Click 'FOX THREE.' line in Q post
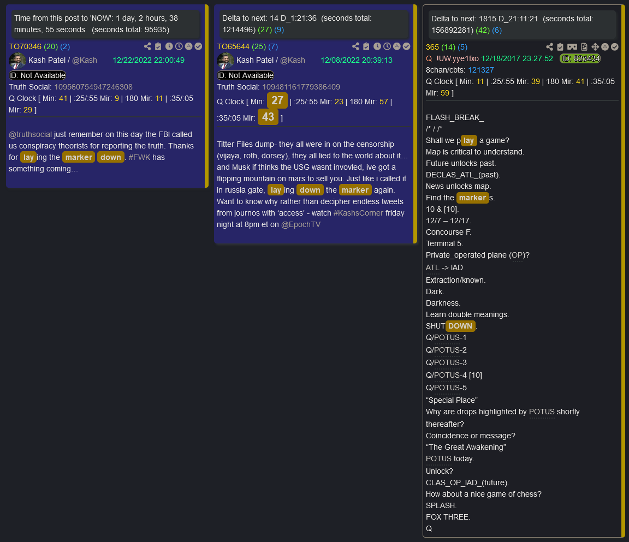 point(448,517)
